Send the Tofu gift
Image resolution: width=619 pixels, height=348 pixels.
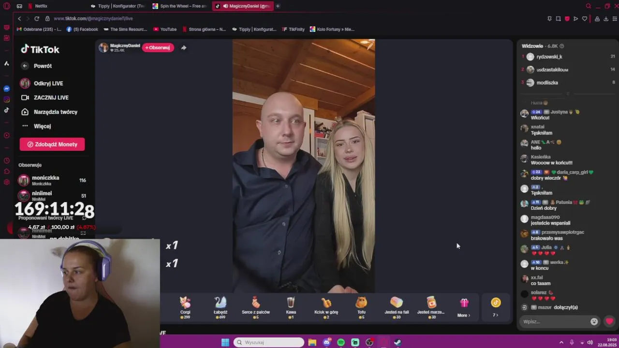point(361,307)
